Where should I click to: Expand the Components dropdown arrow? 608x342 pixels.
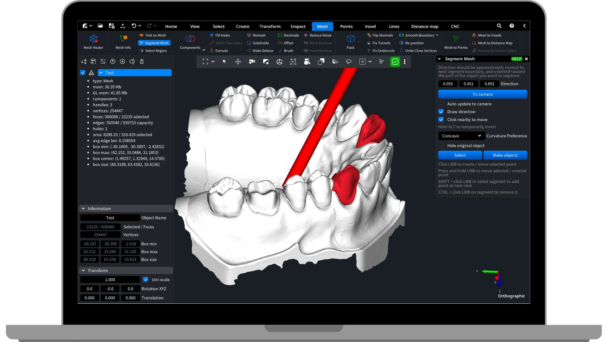[204, 50]
